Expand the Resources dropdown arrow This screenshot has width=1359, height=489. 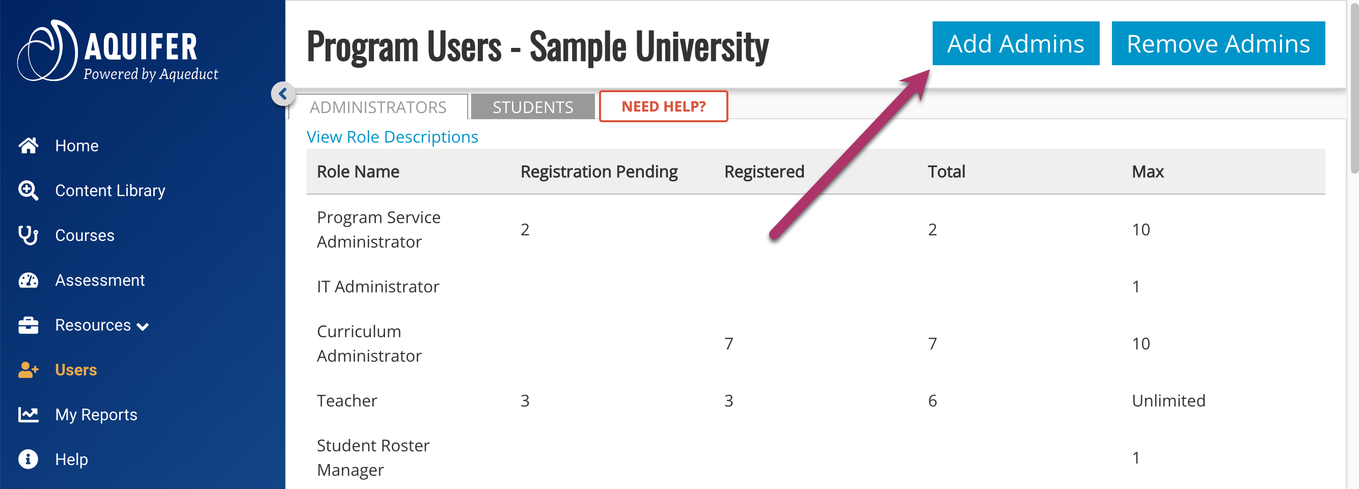[x=143, y=327]
